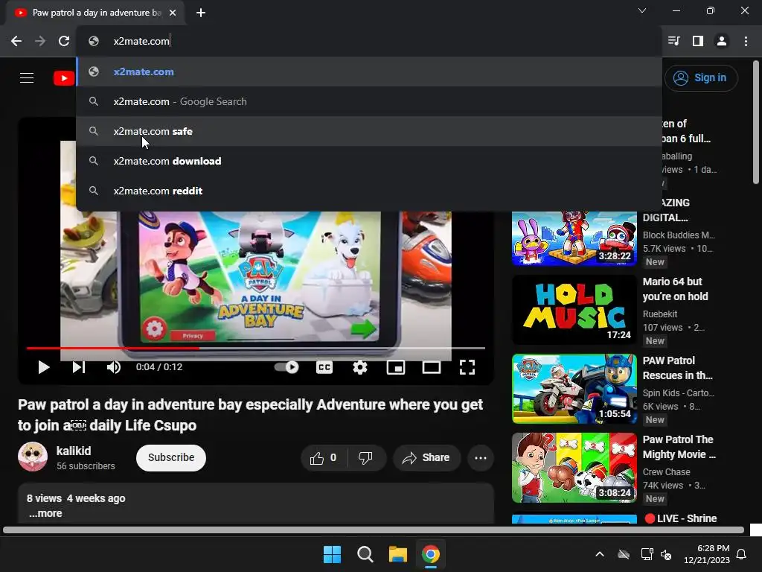Open the three-dot more actions button
The image size is (762, 572).
481,458
